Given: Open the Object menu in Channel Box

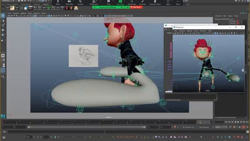Looking at the screenshot, I should point(230,16).
